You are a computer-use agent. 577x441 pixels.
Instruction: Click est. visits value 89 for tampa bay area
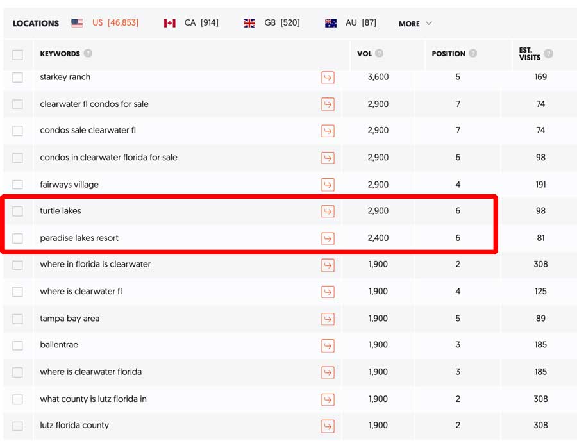coord(540,318)
